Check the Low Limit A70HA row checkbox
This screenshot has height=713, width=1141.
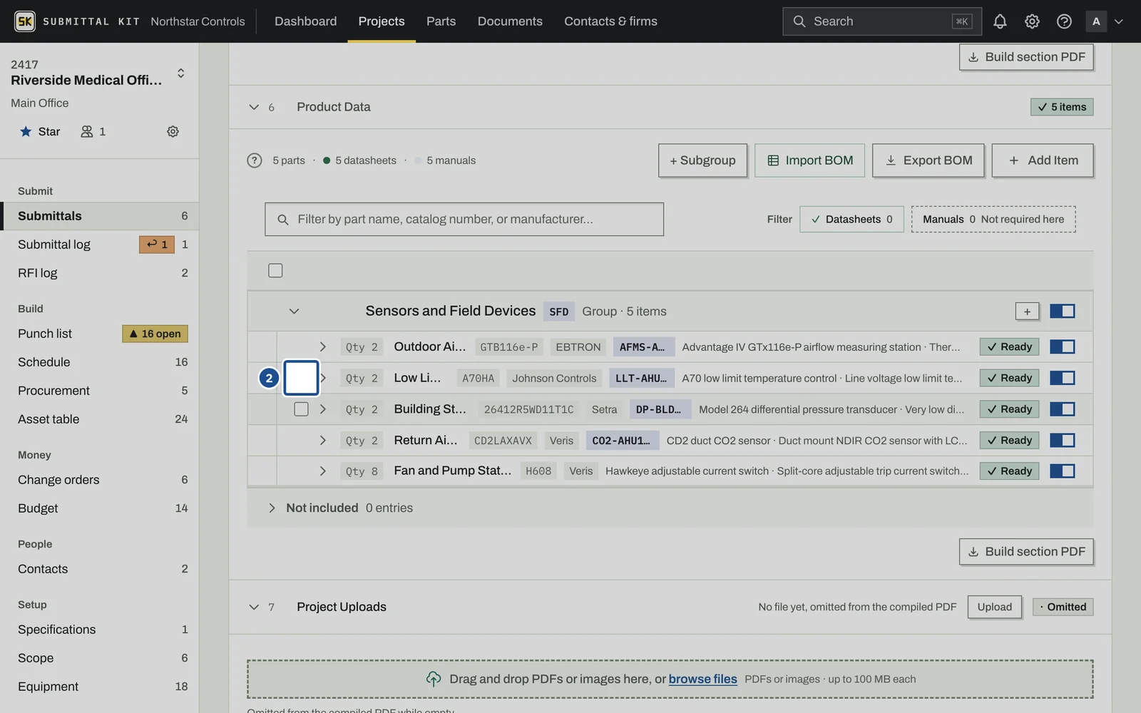tap(301, 378)
